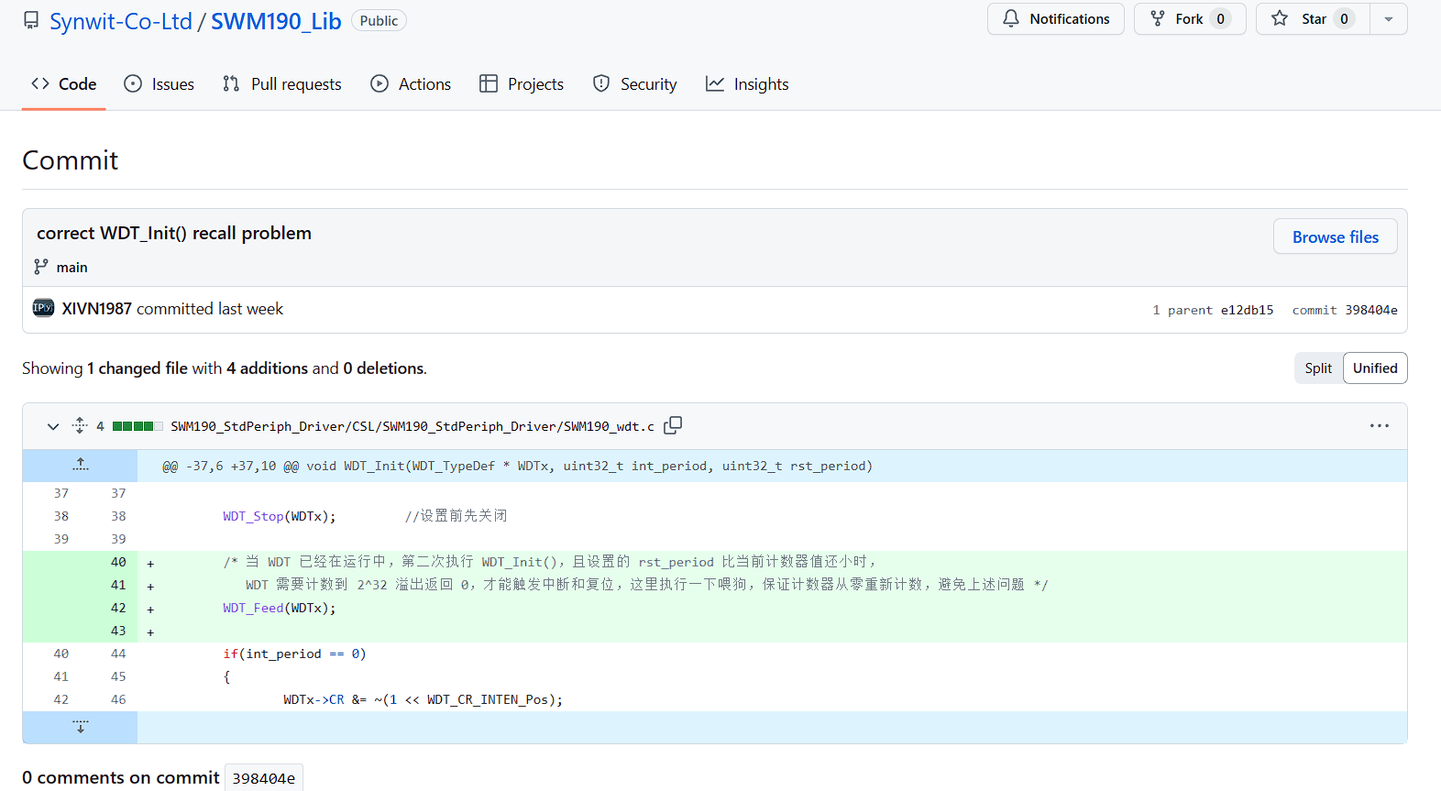Image resolution: width=1441 pixels, height=791 pixels.
Task: Switch to the Insights tab
Action: (747, 84)
